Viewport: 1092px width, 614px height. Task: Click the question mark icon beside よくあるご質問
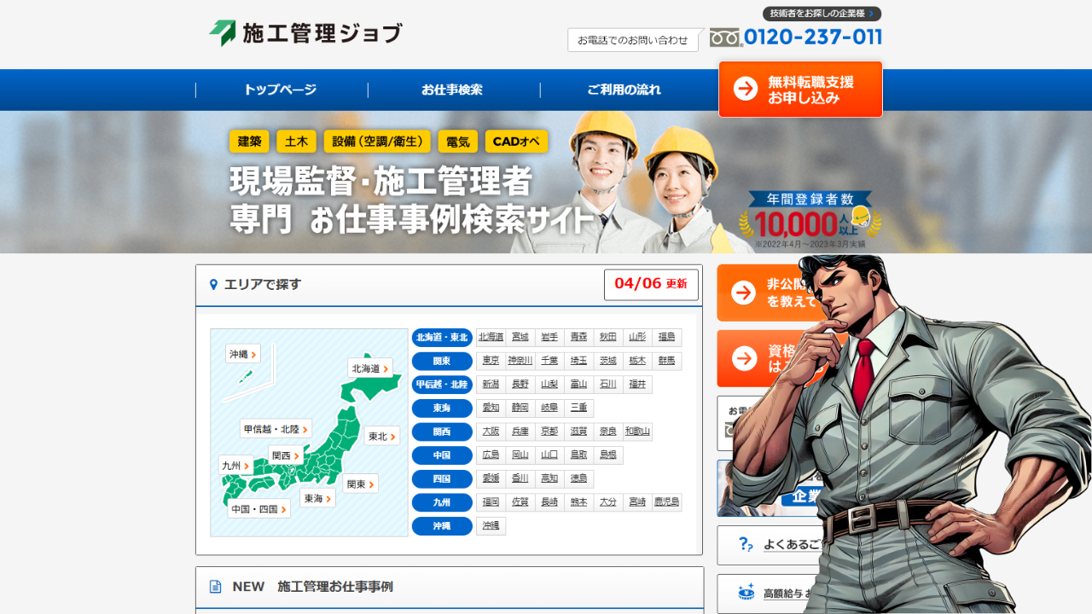tap(746, 544)
